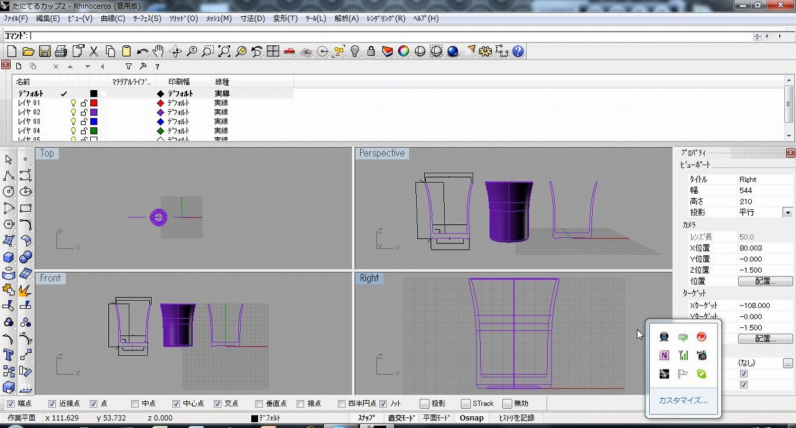Tick the 垂直点 osnap checkbox
Viewport: 796px width, 428px height.
(258, 404)
